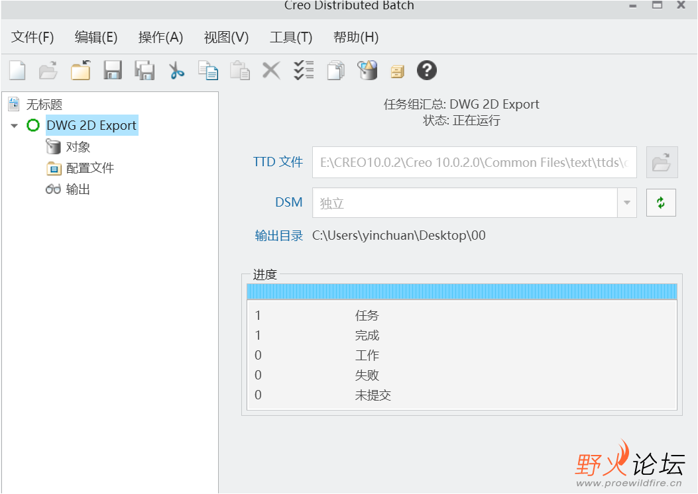Click the small yellow cabinet icon
The width and height of the screenshot is (698, 494).
pyautogui.click(x=398, y=72)
